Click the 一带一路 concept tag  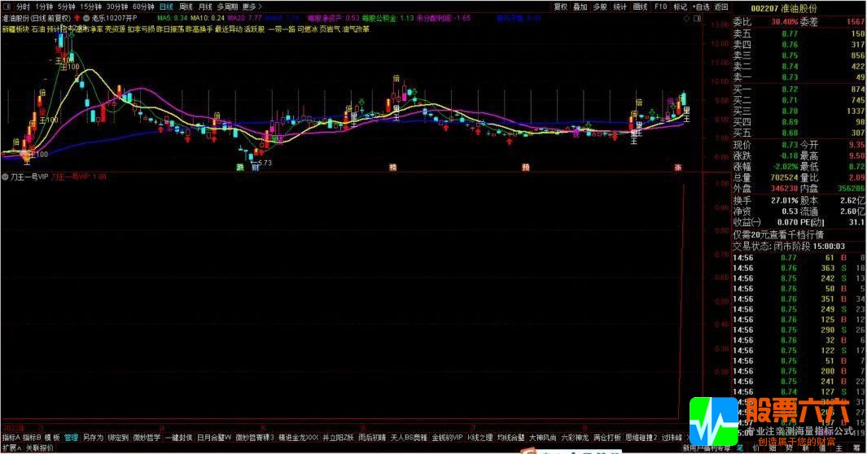(x=282, y=28)
